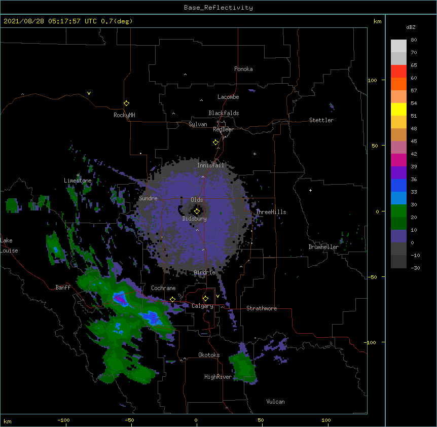Click the ThreeHills label
Screen dimensions: 437x427
(x=271, y=212)
